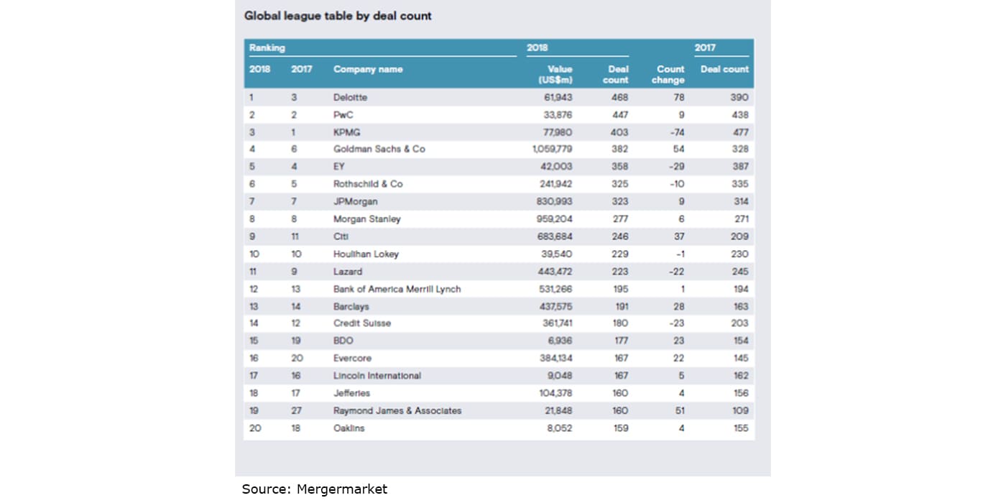This screenshot has height=503, width=1006.
Task: Click Lincoln International name
Action: click(377, 376)
